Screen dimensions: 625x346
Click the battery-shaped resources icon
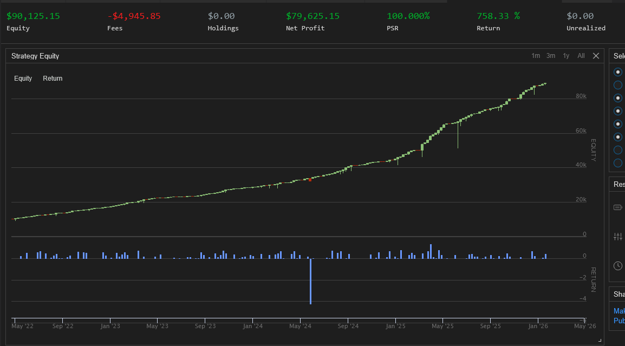pos(618,207)
